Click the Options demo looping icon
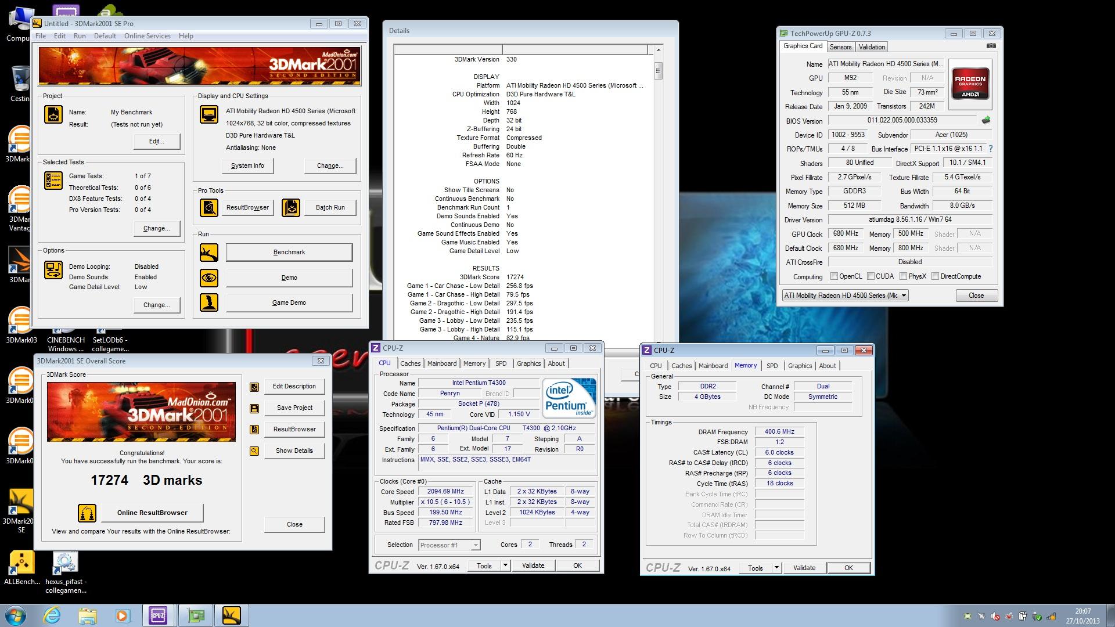This screenshot has width=1115, height=627. (53, 270)
